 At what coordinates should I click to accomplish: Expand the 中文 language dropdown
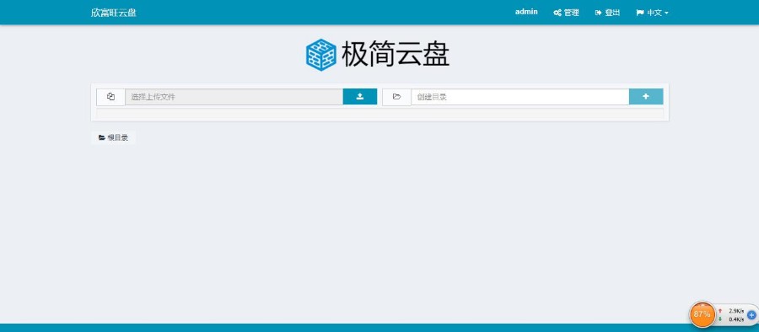tap(652, 13)
